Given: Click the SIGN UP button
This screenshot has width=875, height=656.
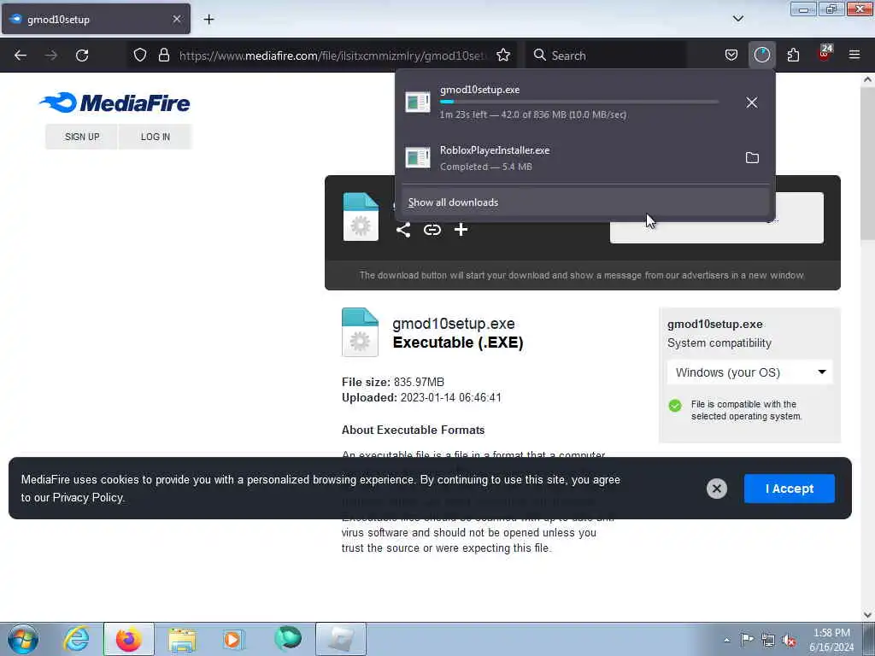Looking at the screenshot, I should click(82, 137).
